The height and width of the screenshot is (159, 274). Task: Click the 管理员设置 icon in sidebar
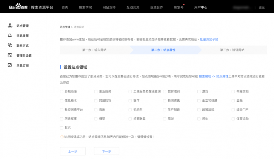[10, 55]
